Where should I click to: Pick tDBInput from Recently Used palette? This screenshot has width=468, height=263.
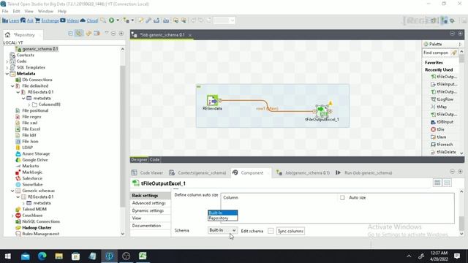445,122
